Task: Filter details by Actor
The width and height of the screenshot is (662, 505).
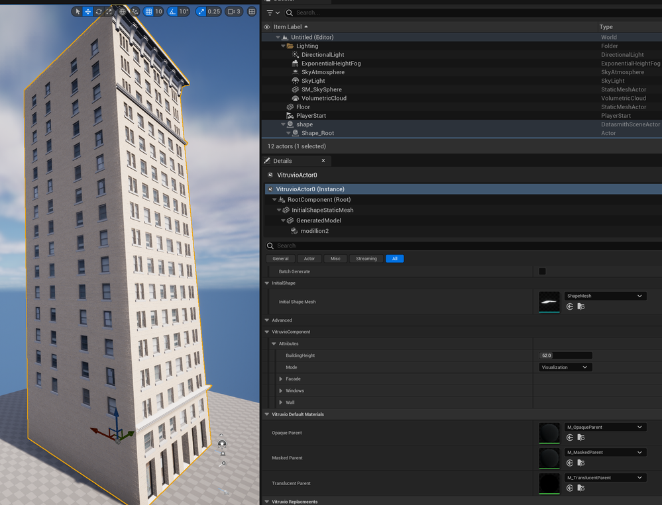Action: [x=309, y=259]
